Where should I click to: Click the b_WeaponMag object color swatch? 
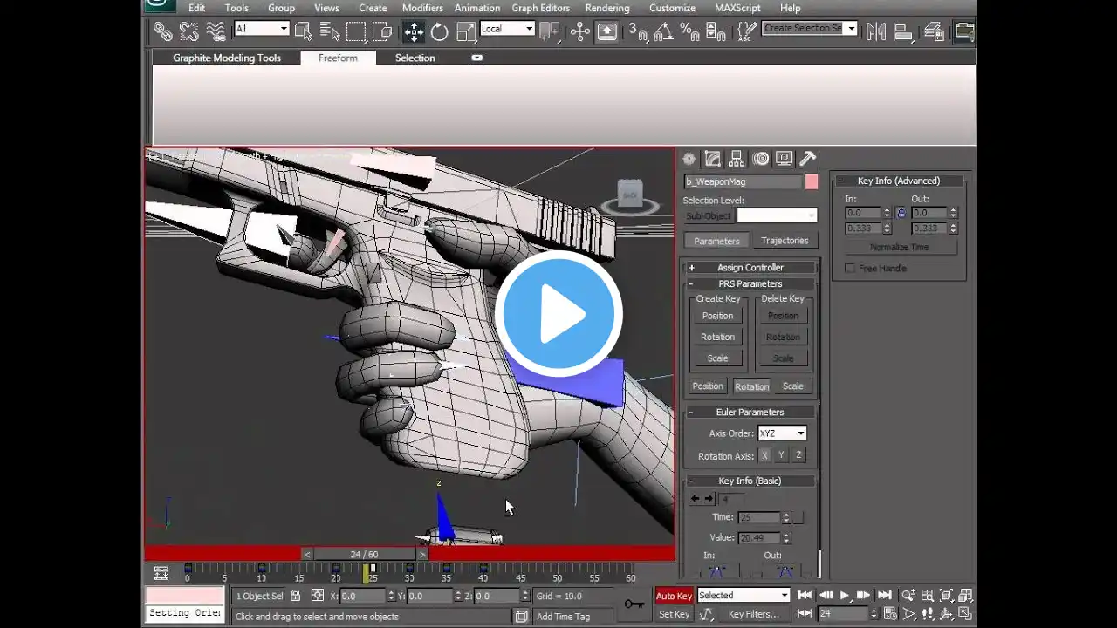click(812, 181)
